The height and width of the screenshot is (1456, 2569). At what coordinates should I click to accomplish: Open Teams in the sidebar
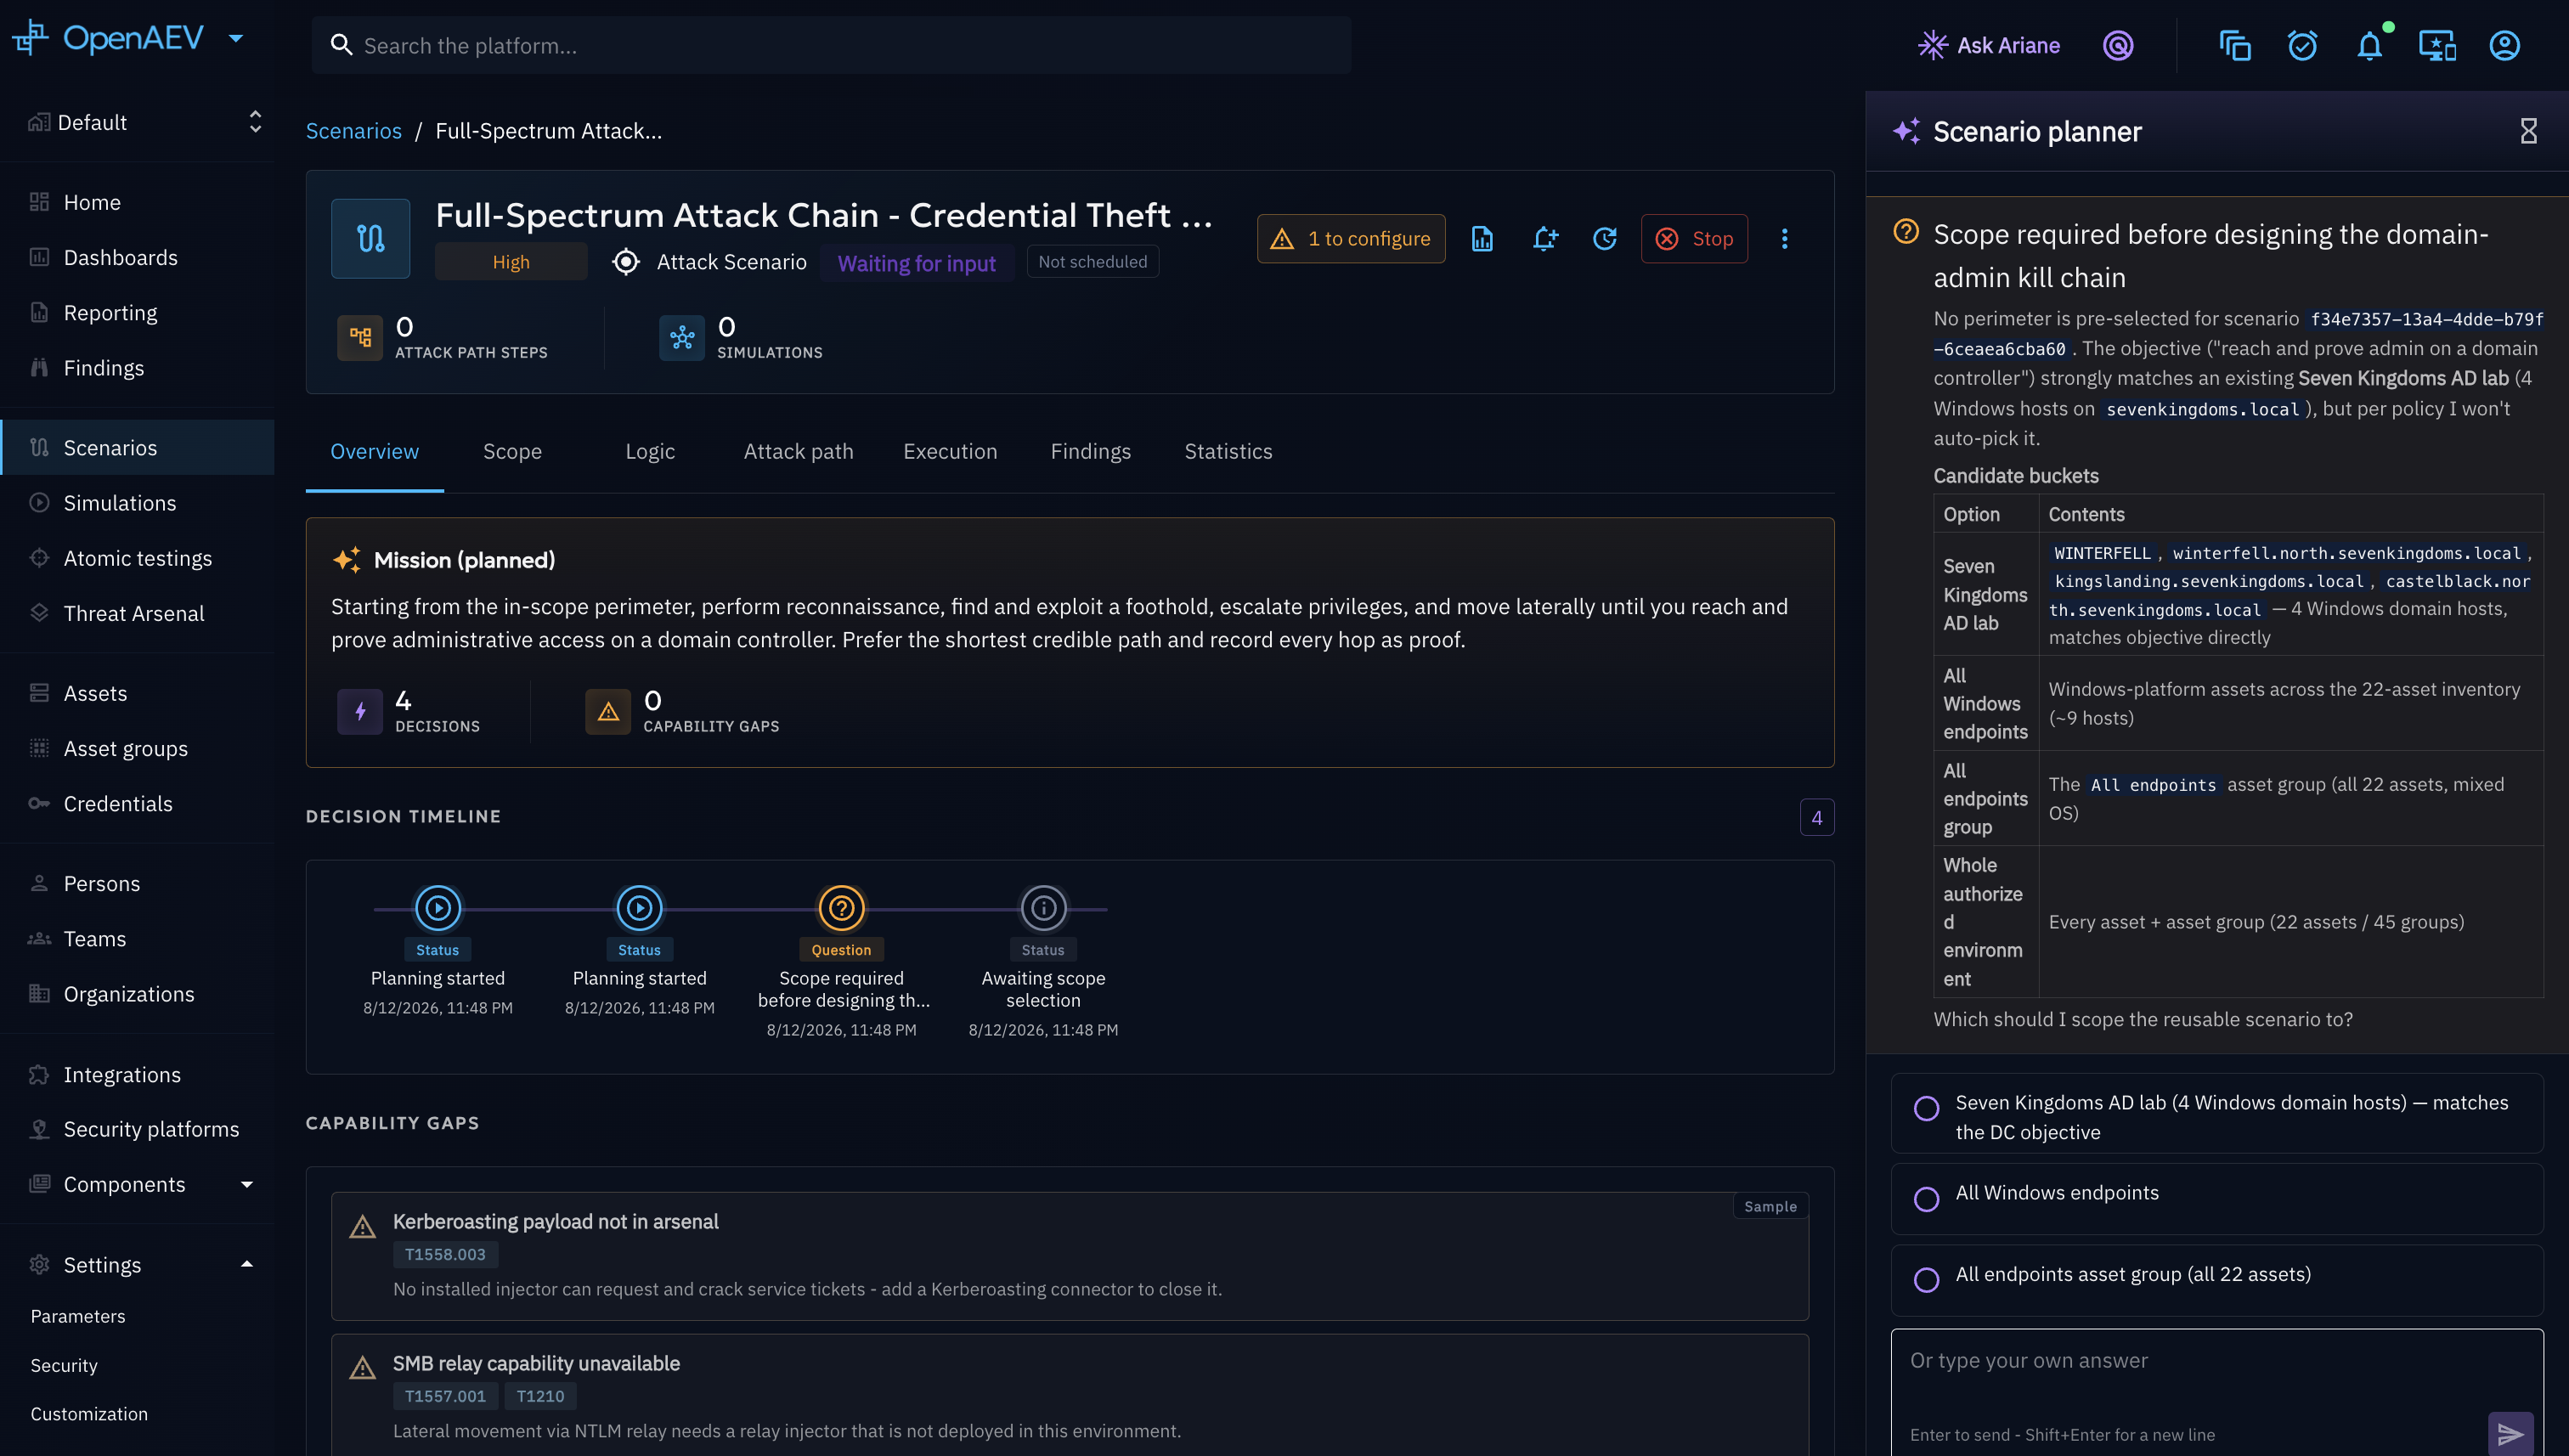137,938
